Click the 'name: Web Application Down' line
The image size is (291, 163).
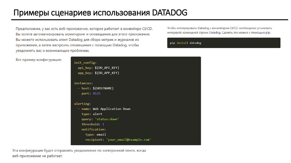pyautogui.click(x=106, y=109)
